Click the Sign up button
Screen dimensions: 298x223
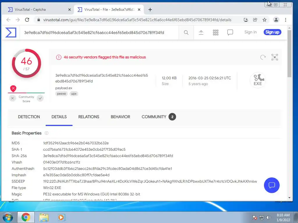[x=272, y=32]
